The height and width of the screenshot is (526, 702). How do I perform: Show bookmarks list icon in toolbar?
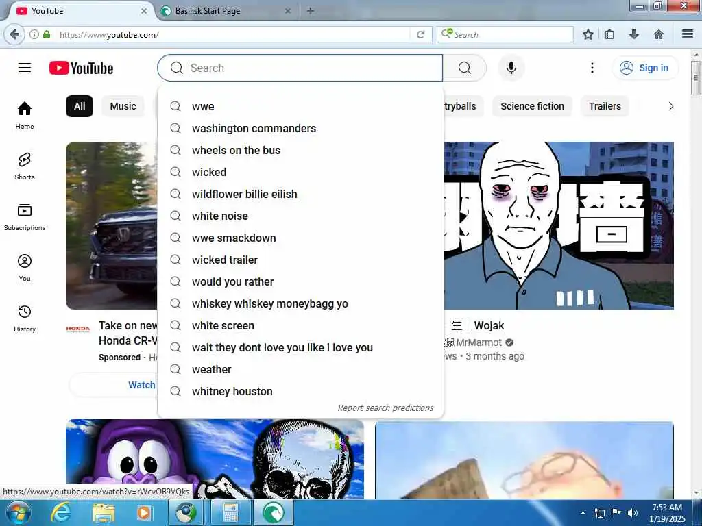pos(609,34)
